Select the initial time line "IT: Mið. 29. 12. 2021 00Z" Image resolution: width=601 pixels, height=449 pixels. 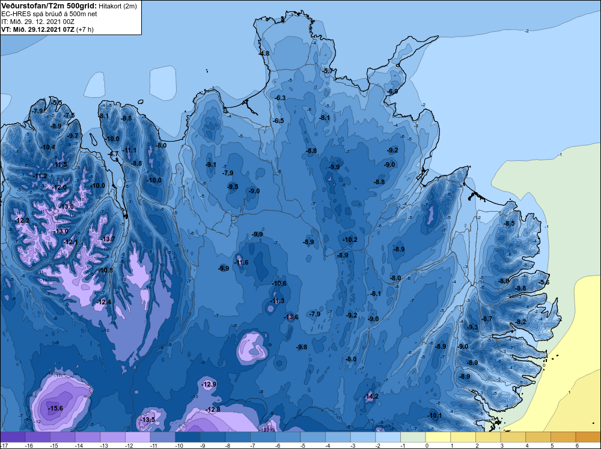click(37, 22)
